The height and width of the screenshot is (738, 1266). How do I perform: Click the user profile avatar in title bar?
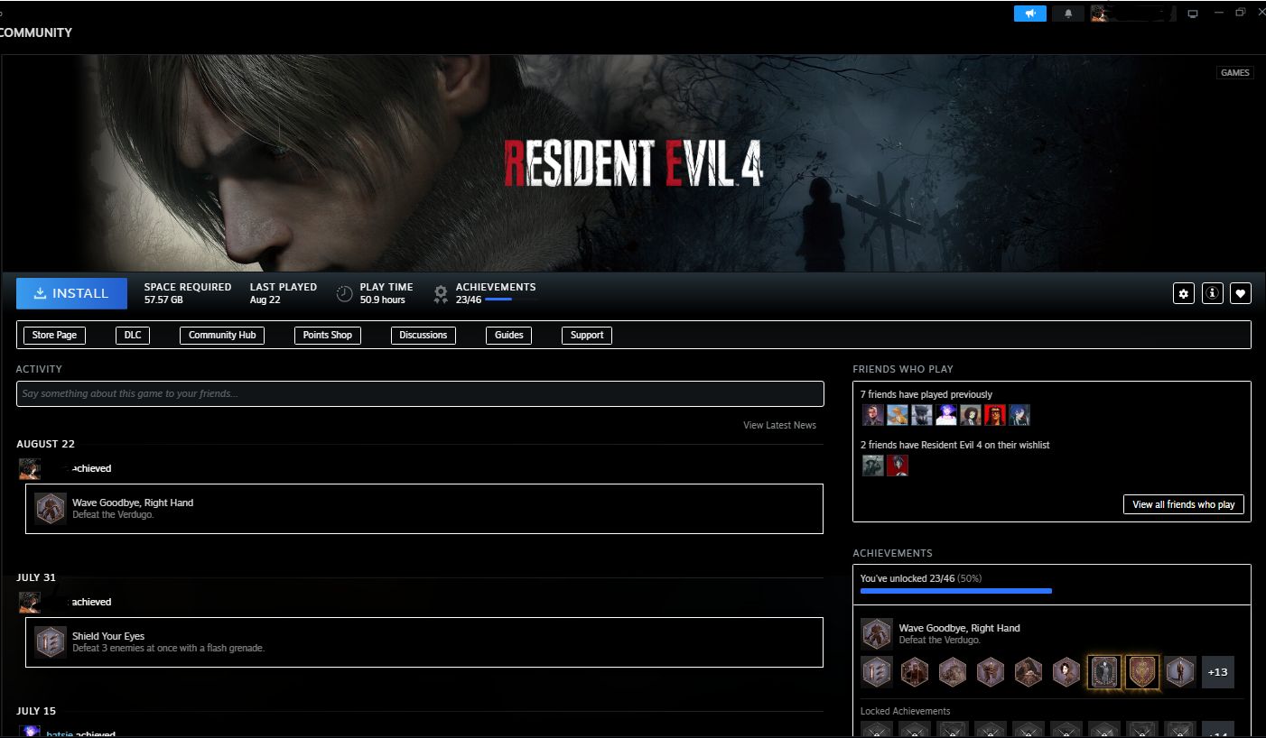point(1099,14)
